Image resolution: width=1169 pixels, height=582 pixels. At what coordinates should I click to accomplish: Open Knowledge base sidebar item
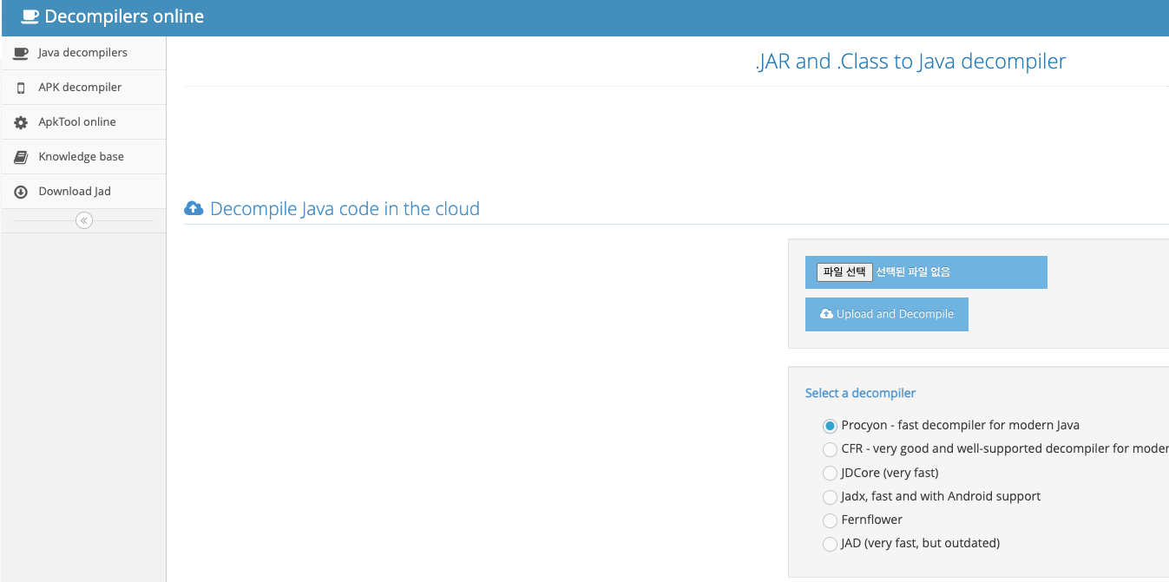click(x=83, y=157)
